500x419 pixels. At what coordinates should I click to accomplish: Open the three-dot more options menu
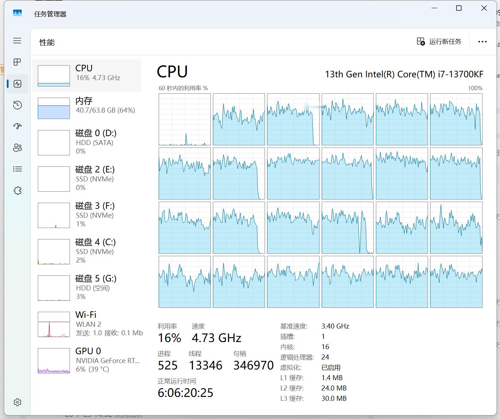pos(483,42)
